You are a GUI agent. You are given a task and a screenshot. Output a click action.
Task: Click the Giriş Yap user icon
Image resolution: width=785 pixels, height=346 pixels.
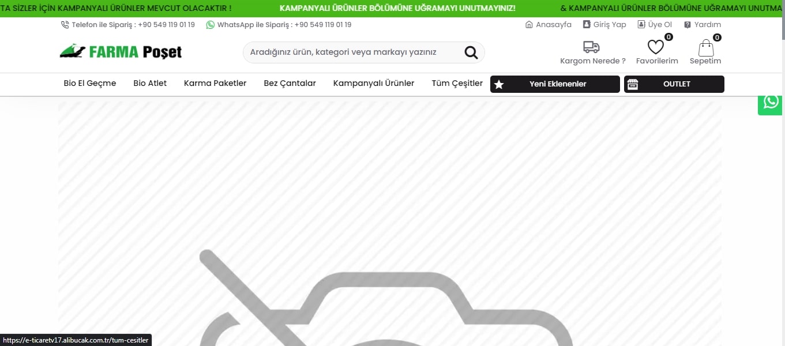coord(587,25)
